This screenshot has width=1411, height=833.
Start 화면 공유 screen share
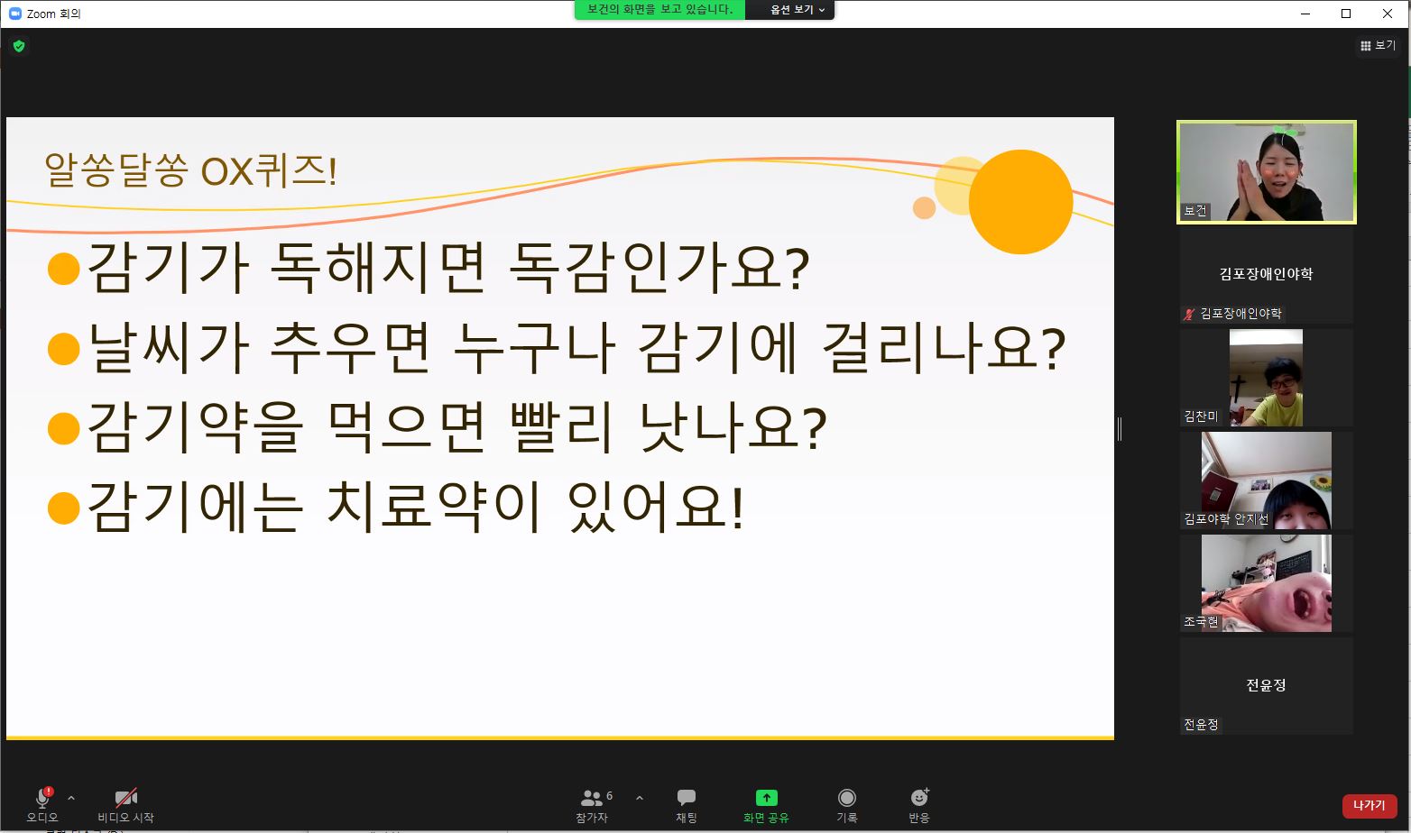(766, 805)
